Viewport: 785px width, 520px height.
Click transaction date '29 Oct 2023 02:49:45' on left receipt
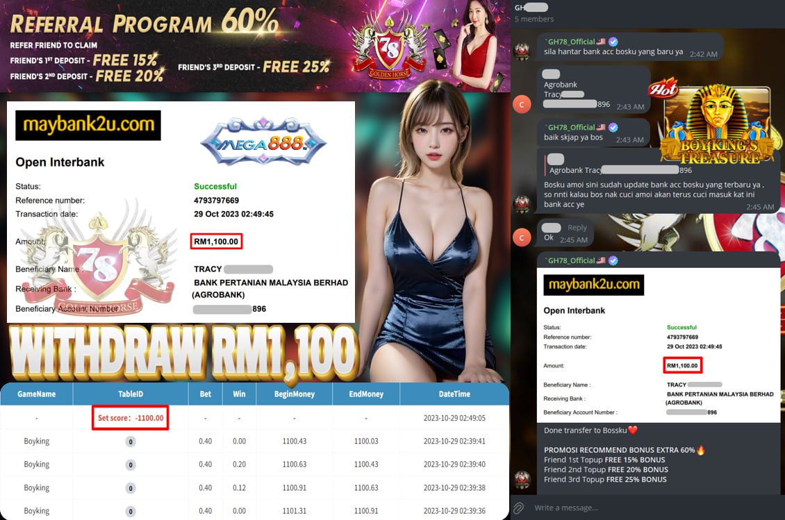[234, 214]
